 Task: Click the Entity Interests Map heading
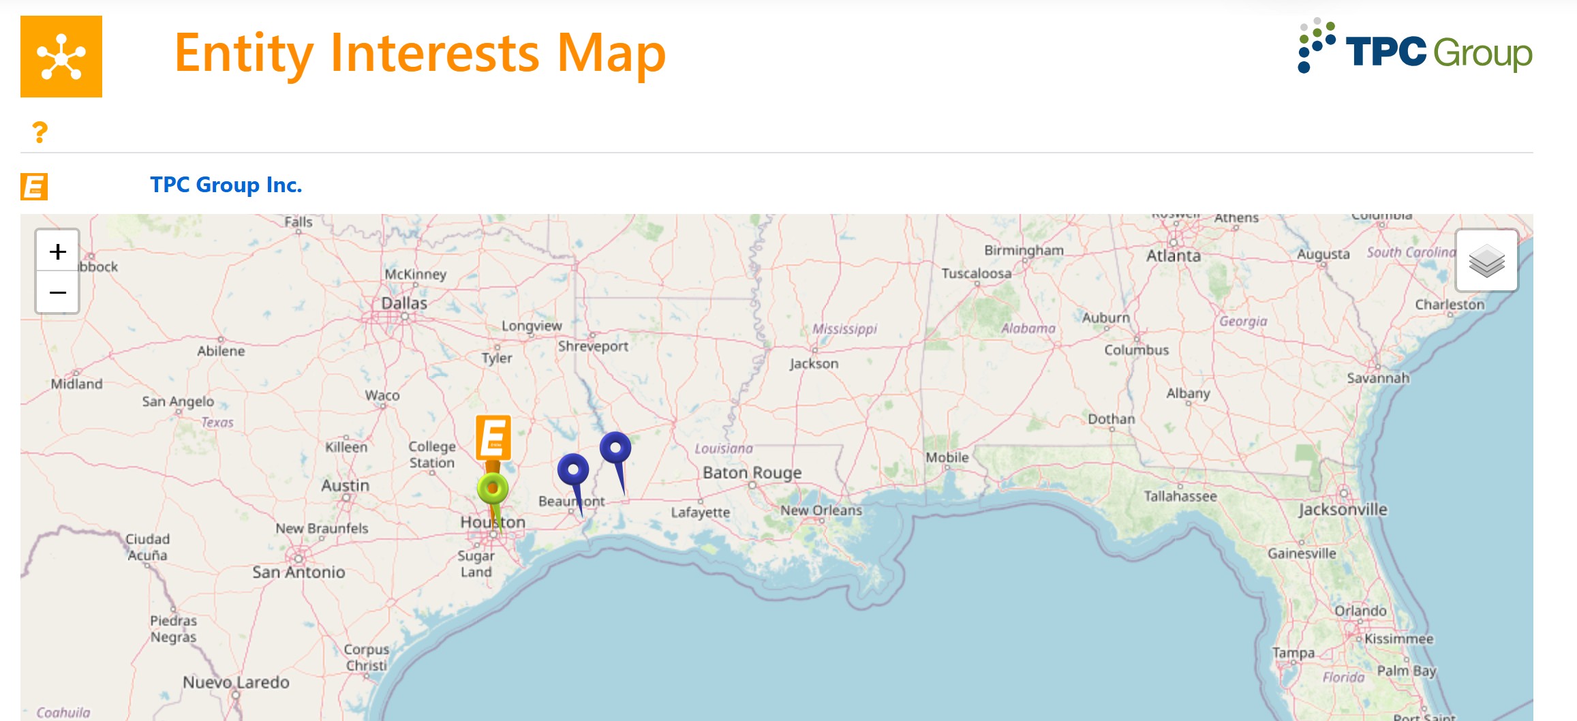[x=420, y=52]
